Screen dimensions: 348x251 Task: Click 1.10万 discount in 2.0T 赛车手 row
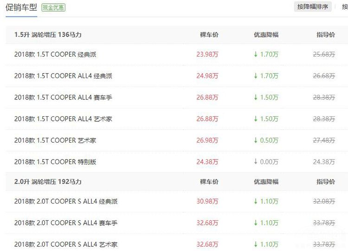tap(266, 223)
